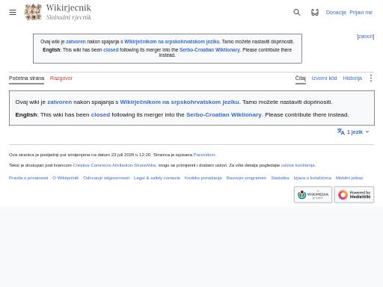This screenshot has height=287, width=383.
Task: Click 'closed' link in the main content box
Action: tap(100, 114)
